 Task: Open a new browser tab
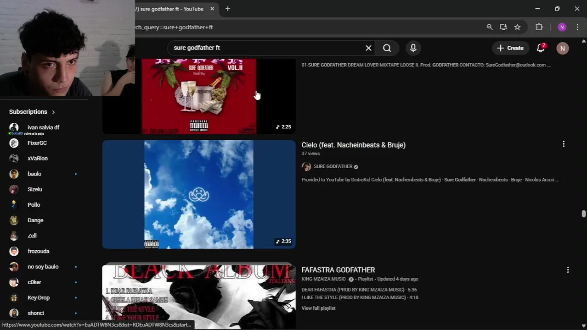(x=227, y=9)
